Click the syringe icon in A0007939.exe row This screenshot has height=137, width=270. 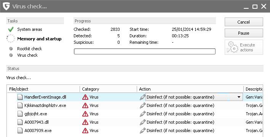[142, 131]
